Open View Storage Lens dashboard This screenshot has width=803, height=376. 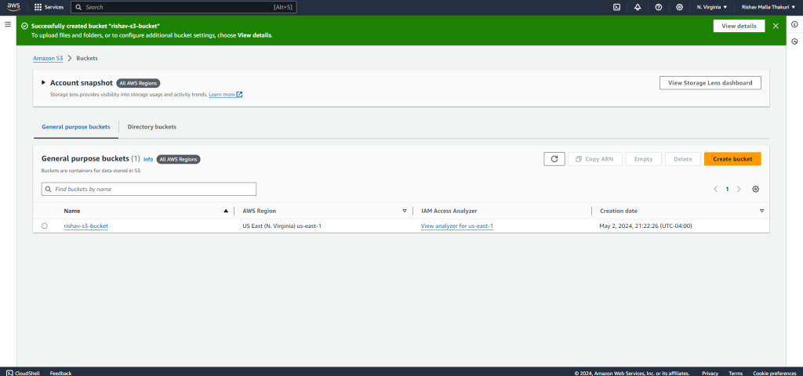pyautogui.click(x=710, y=83)
